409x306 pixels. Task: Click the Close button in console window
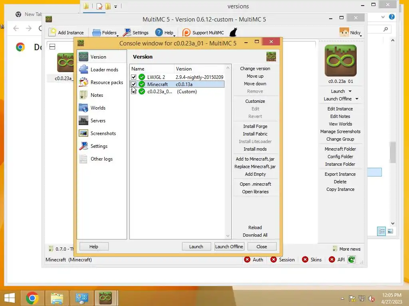(262, 246)
